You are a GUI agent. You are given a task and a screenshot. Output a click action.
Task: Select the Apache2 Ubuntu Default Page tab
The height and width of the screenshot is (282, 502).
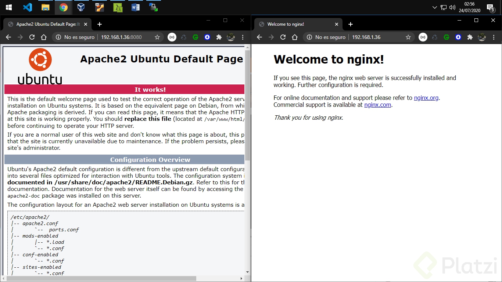pyautogui.click(x=48, y=24)
